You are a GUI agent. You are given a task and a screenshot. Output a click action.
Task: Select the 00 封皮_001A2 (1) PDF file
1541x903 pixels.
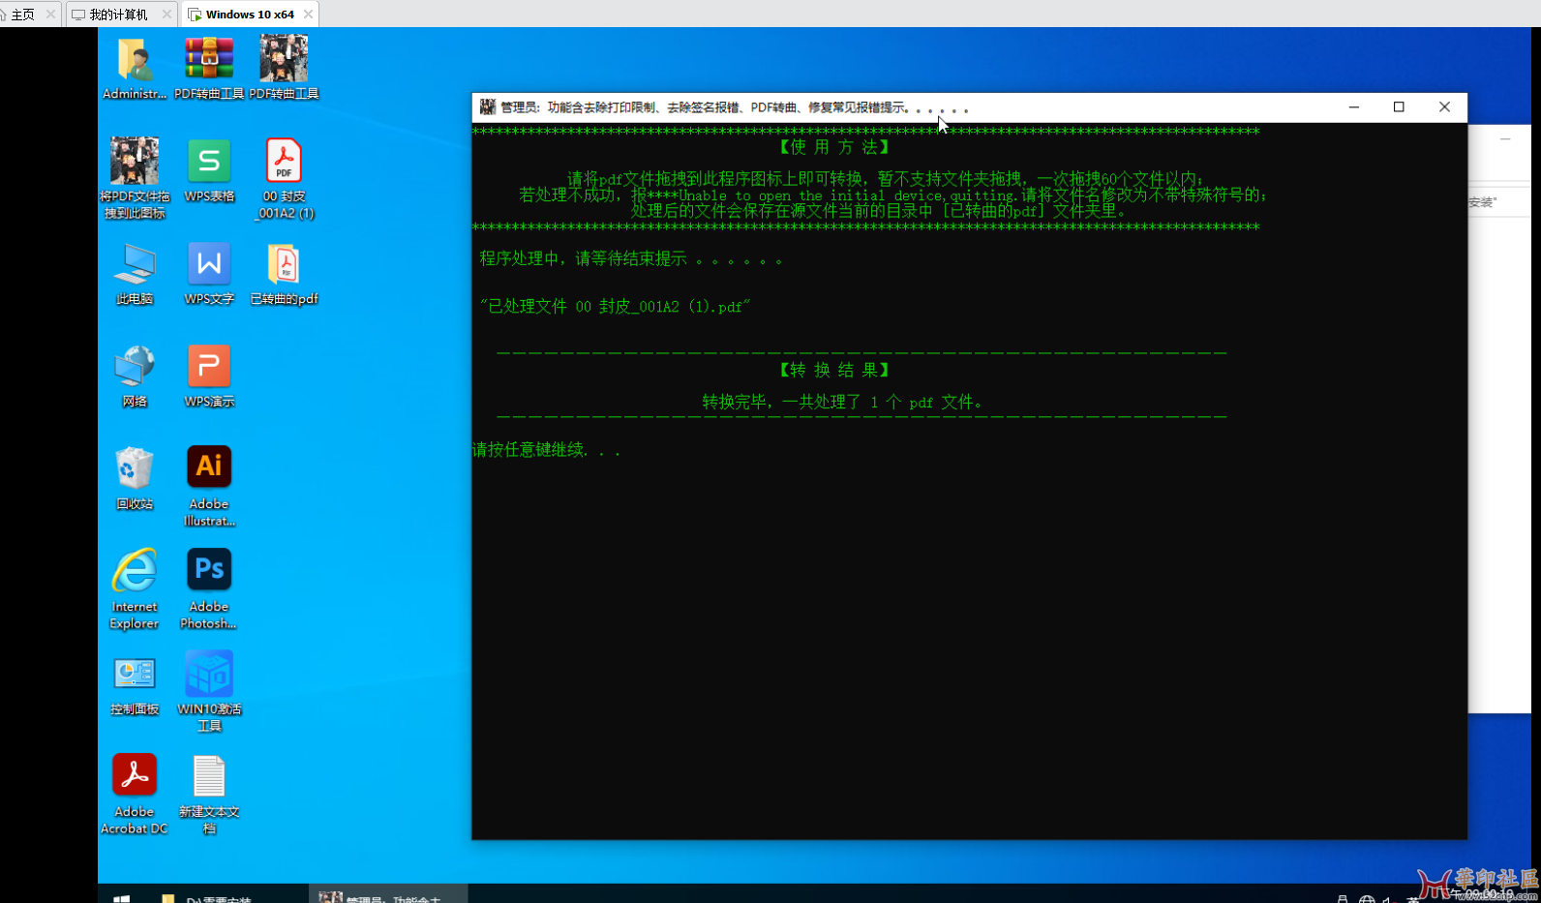tap(284, 162)
